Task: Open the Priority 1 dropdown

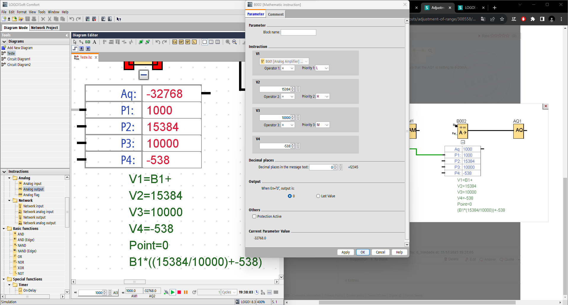Action: [322, 68]
